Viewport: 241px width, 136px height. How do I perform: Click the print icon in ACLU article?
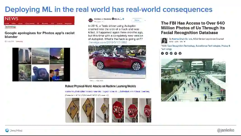(x=180, y=53)
